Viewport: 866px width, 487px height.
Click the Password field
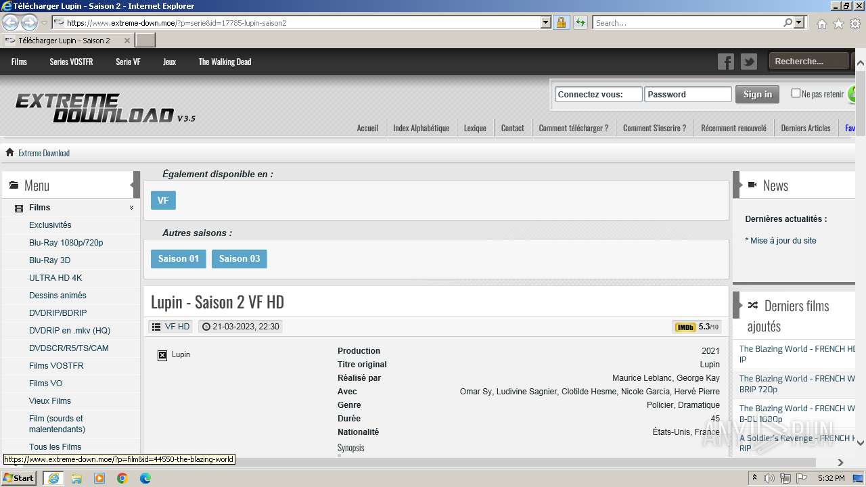(687, 94)
